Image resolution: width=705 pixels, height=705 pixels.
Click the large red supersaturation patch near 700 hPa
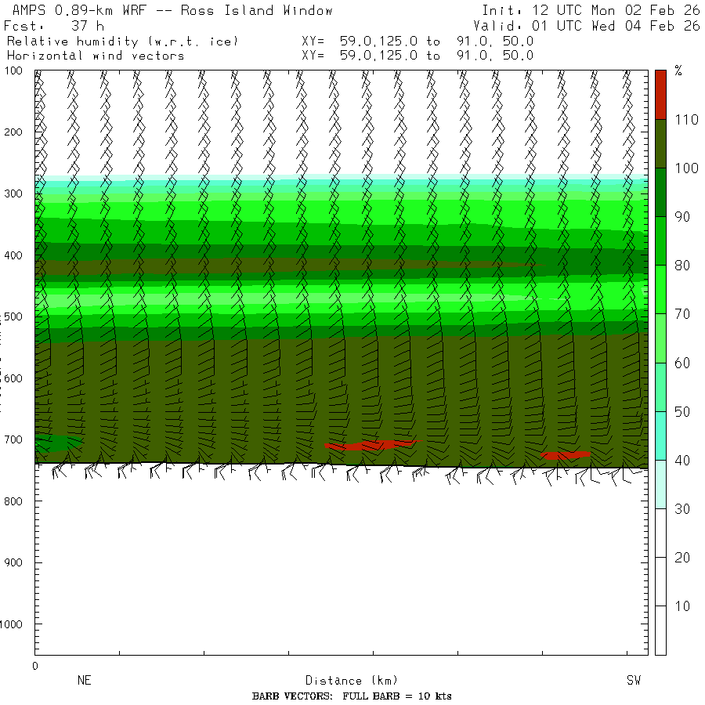371,445
